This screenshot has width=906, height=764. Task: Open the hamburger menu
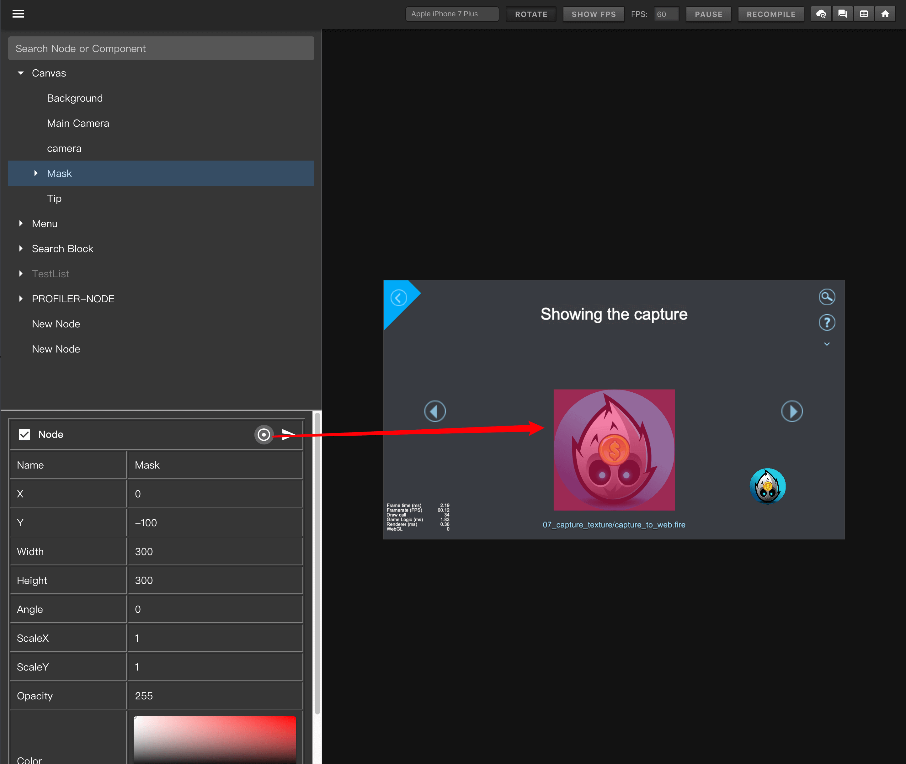(x=18, y=14)
